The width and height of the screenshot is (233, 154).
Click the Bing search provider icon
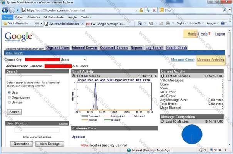161,10
